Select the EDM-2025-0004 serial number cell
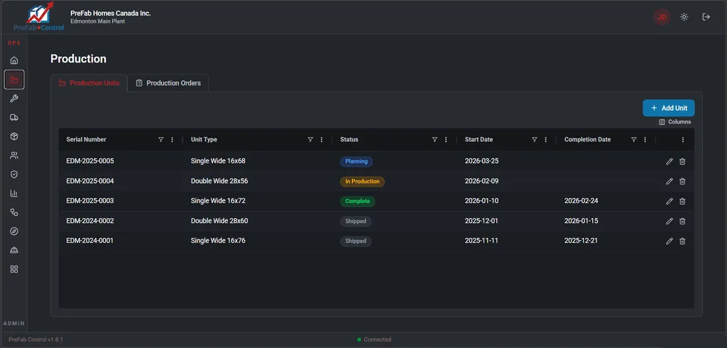The image size is (727, 348). [90, 181]
